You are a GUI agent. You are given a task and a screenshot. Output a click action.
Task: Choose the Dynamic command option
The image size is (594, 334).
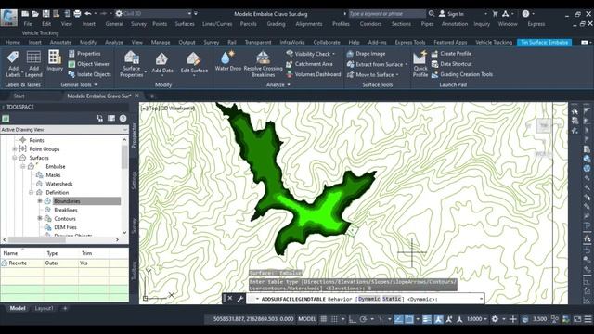[x=368, y=299]
